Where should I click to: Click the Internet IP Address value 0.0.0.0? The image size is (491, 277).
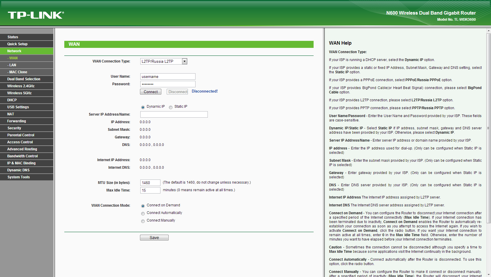click(x=145, y=160)
